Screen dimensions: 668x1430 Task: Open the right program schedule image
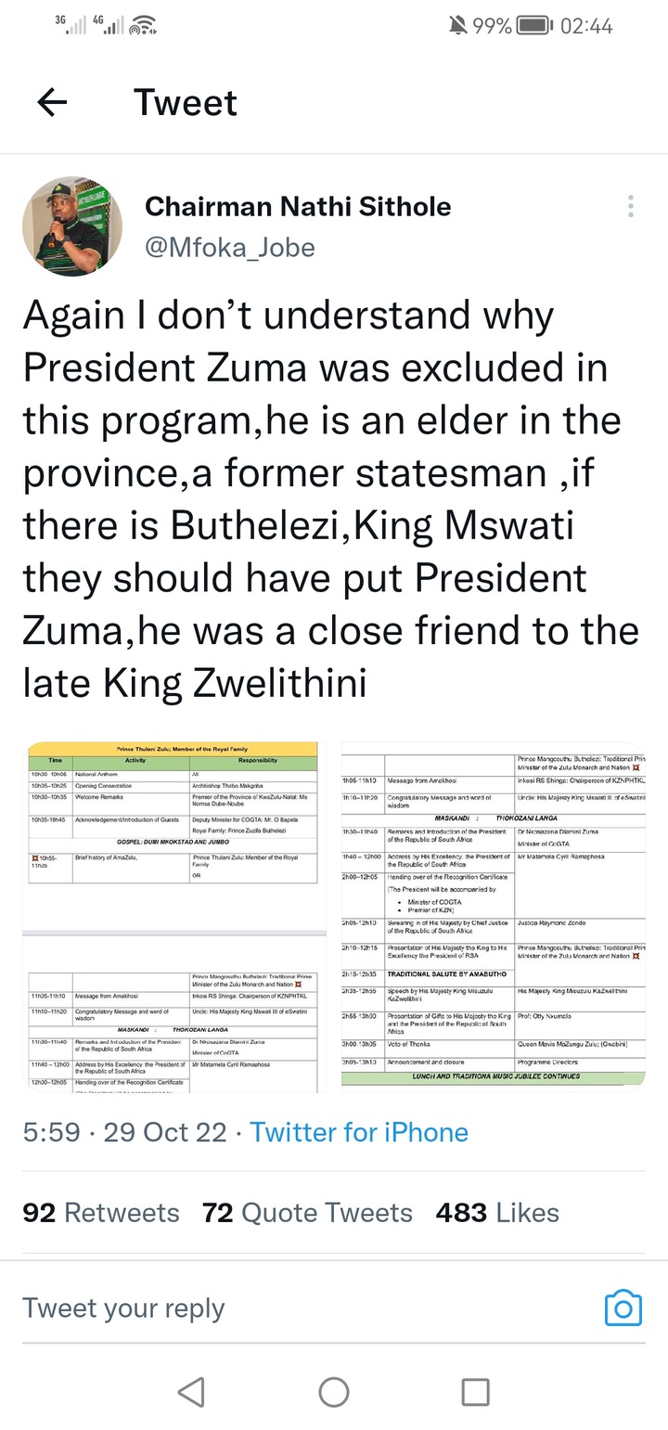[x=493, y=916]
